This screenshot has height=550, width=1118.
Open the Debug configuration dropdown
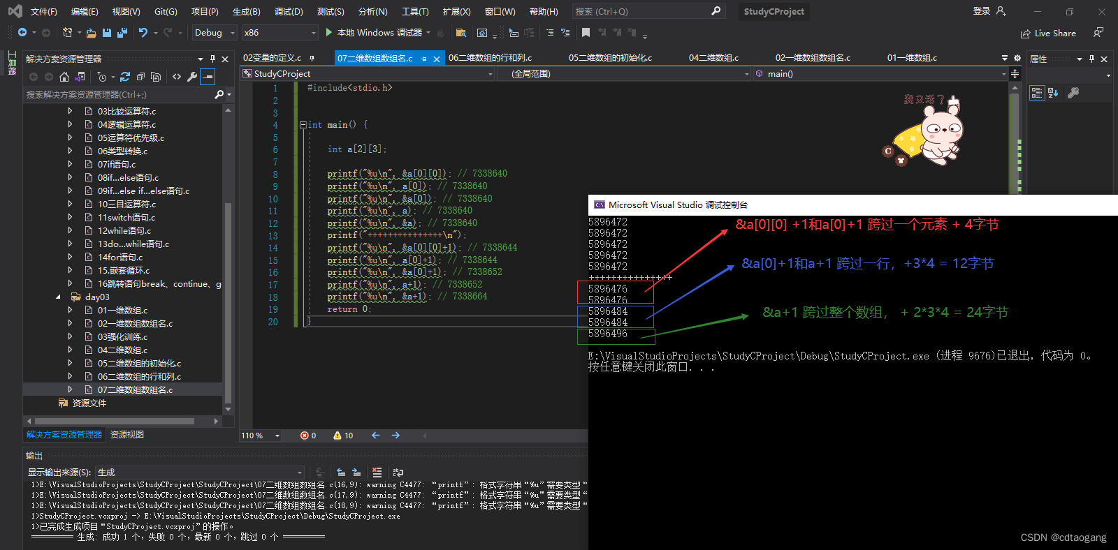(x=215, y=33)
